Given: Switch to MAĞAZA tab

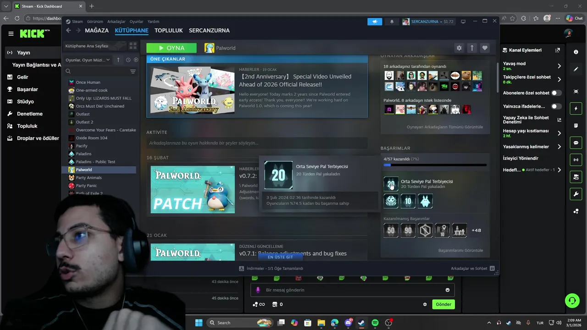Looking at the screenshot, I should (97, 30).
